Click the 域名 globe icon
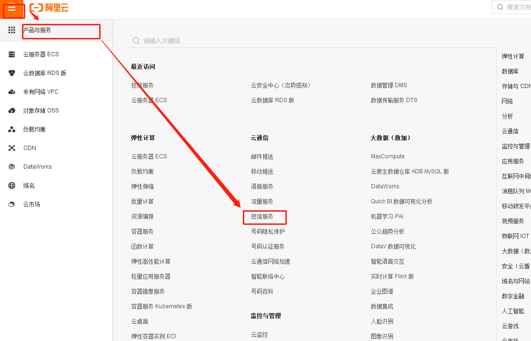The width and height of the screenshot is (531, 341). 12,185
